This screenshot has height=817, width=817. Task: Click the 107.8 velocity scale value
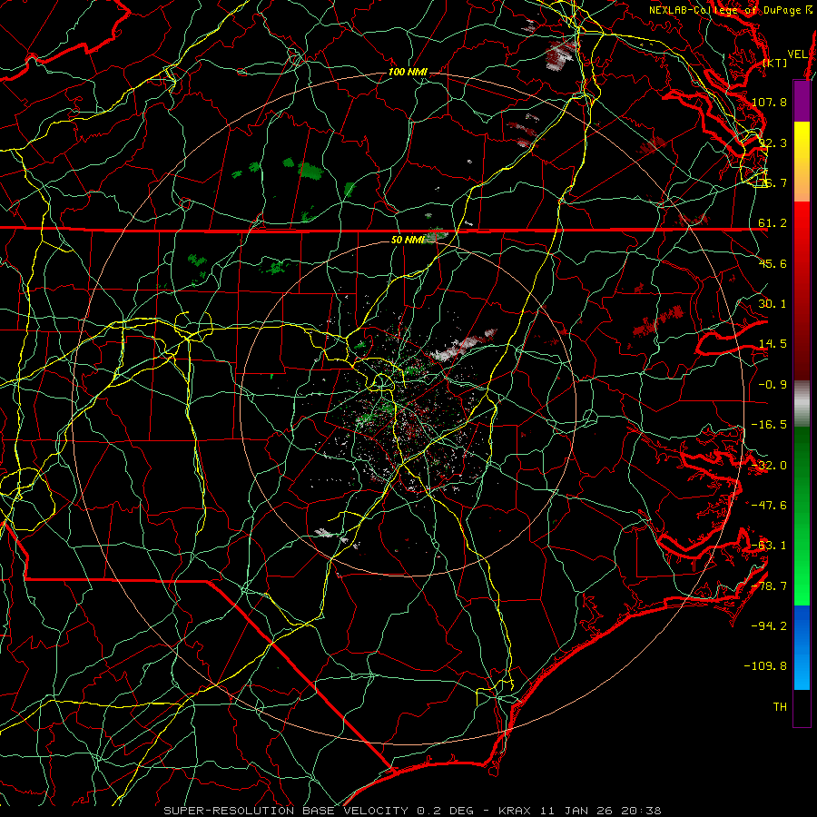pyautogui.click(x=769, y=102)
